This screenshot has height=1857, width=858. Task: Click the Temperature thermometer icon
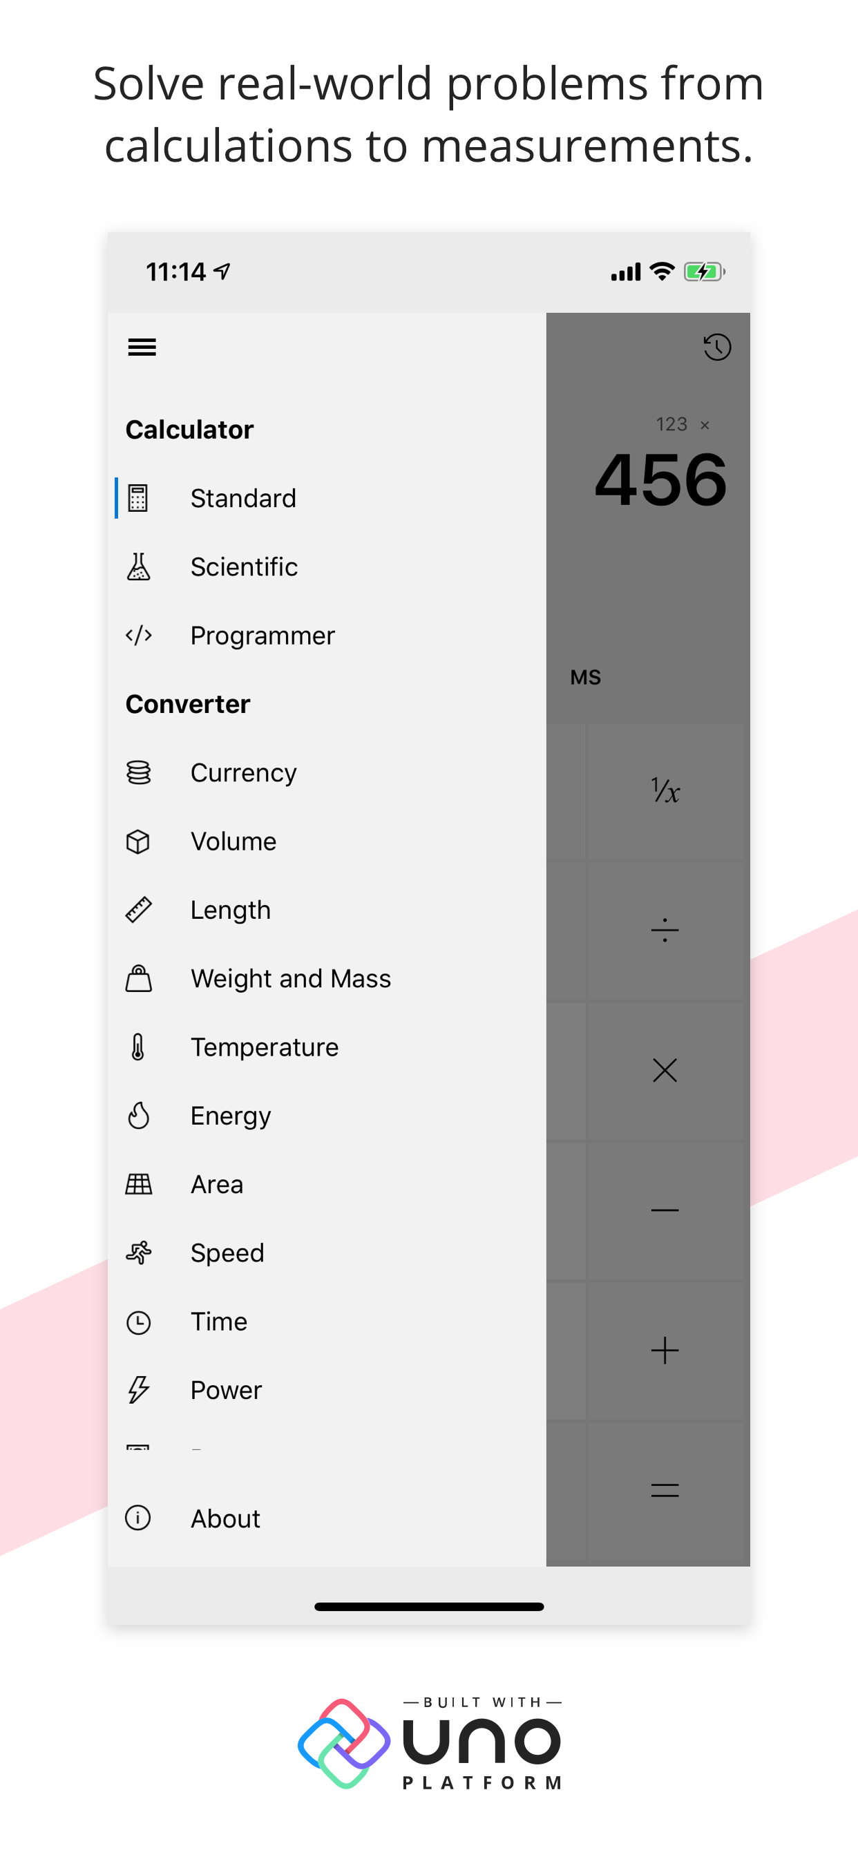(x=137, y=1046)
